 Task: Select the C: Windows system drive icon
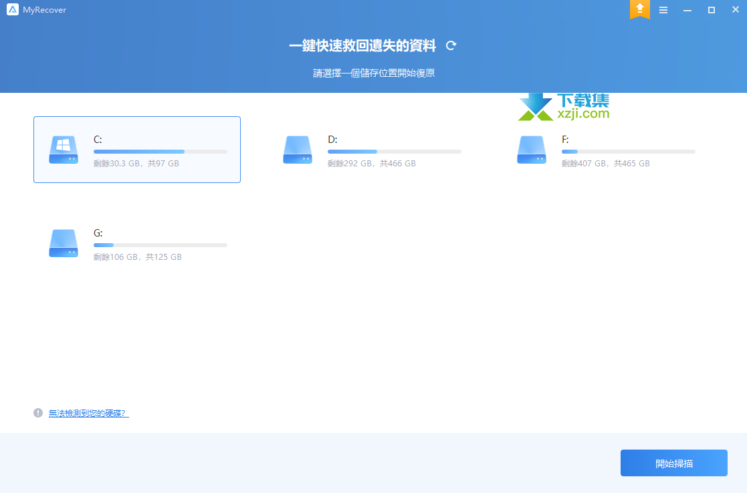pyautogui.click(x=64, y=150)
